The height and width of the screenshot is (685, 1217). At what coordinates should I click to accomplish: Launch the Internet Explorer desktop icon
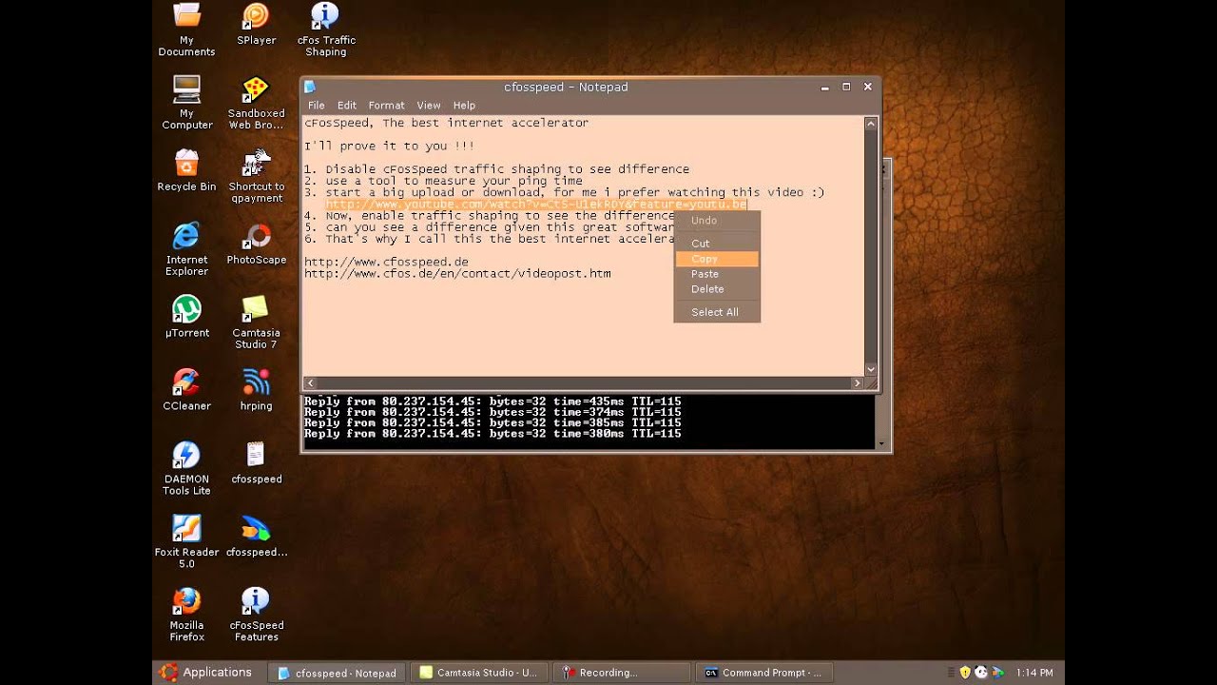pos(186,249)
